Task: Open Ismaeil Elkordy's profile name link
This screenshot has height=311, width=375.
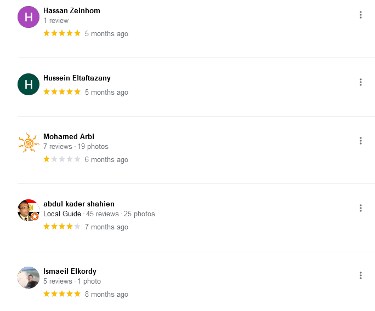Action: pyautogui.click(x=70, y=272)
